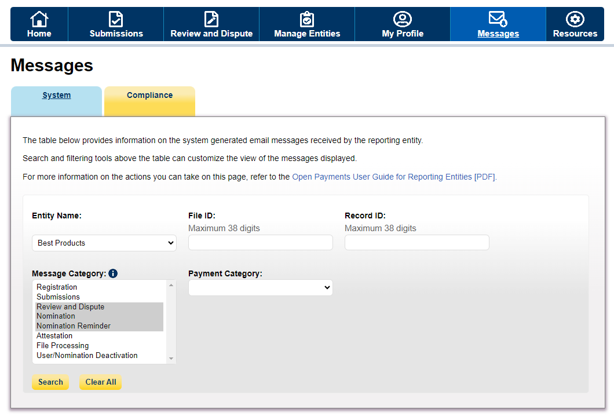Image resolution: width=614 pixels, height=420 pixels.
Task: Select Registration in Message Category list
Action: [x=99, y=287]
